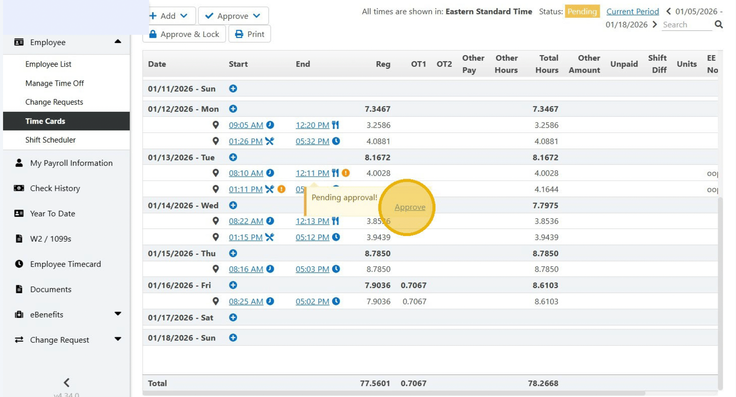Expand the Change Request menu

tap(118, 339)
